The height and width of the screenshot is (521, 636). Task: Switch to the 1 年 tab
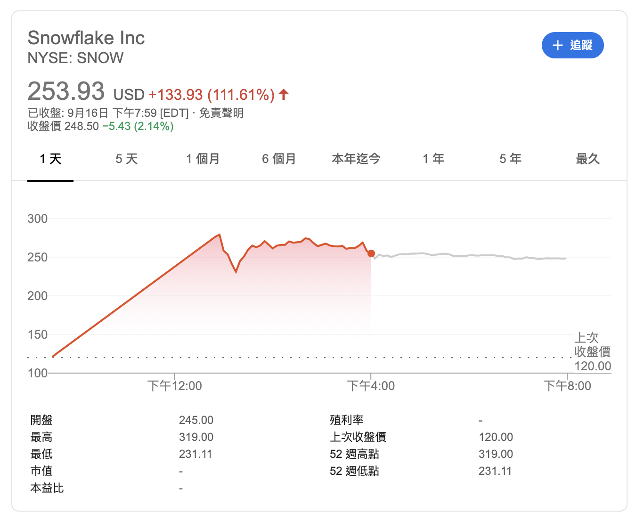(x=433, y=159)
